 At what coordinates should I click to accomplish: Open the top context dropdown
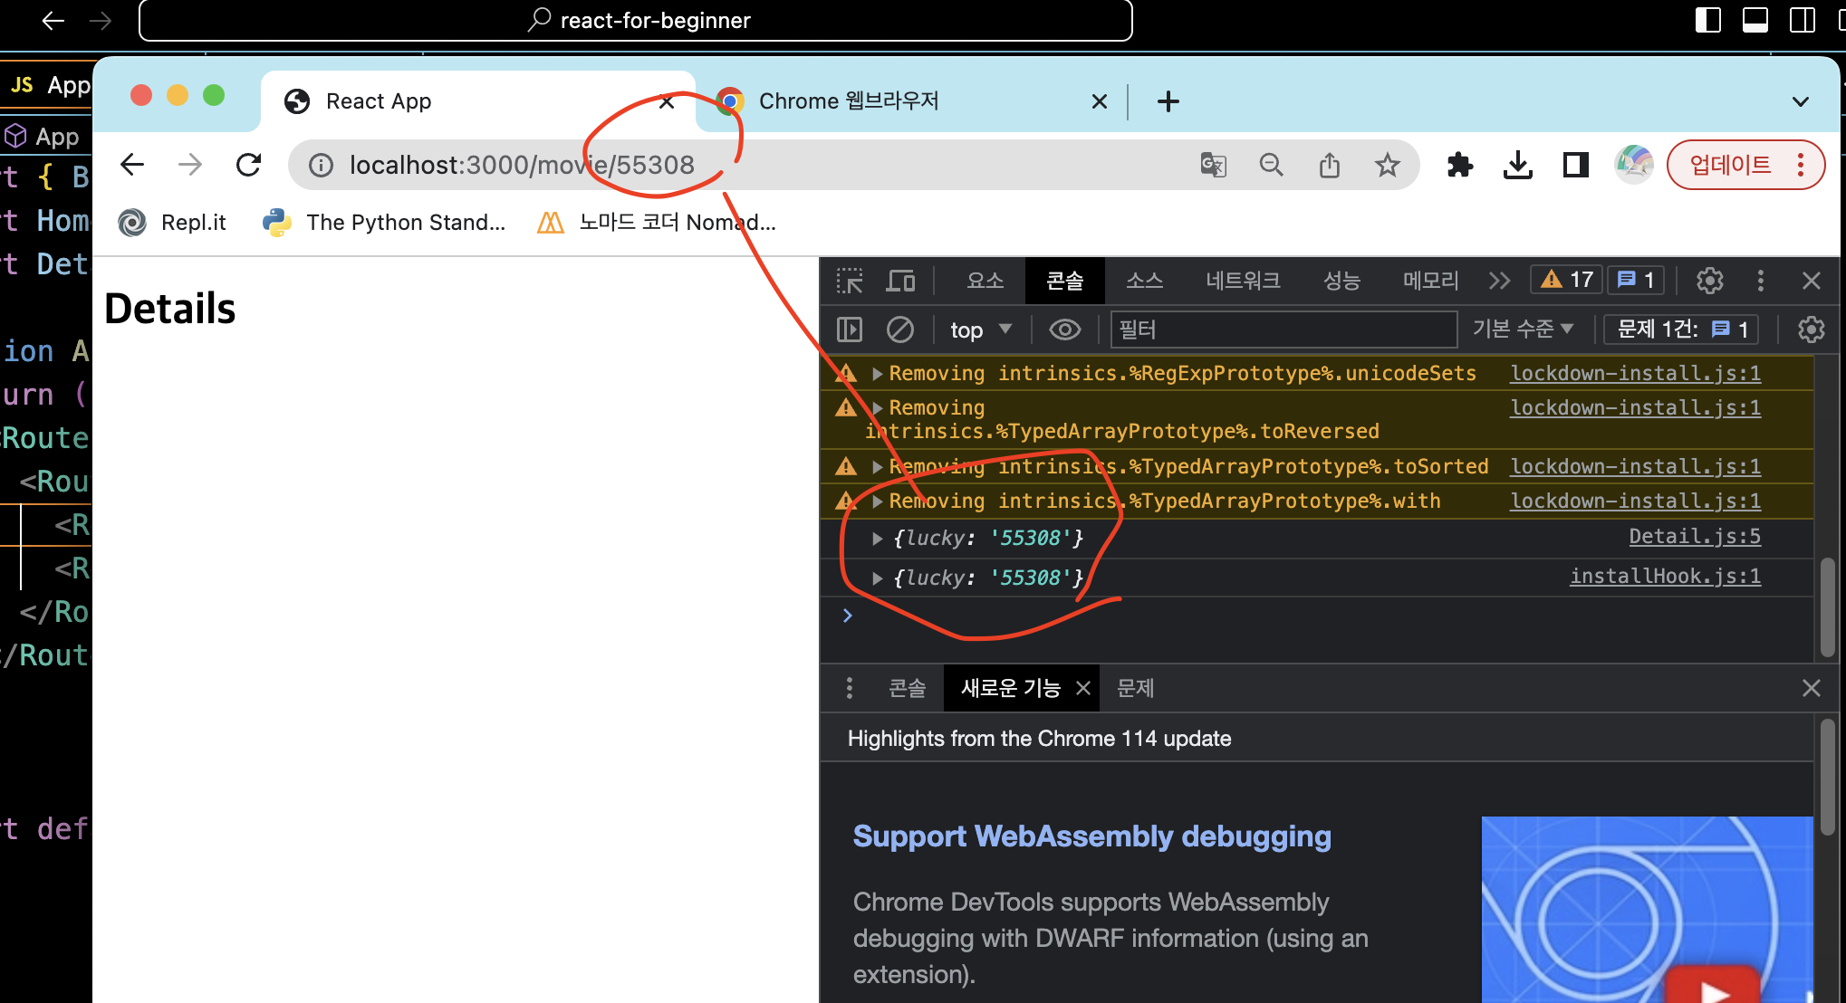980,330
